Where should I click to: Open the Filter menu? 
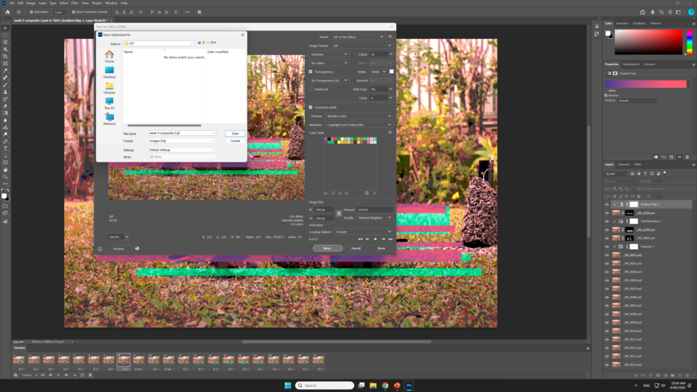(x=75, y=3)
